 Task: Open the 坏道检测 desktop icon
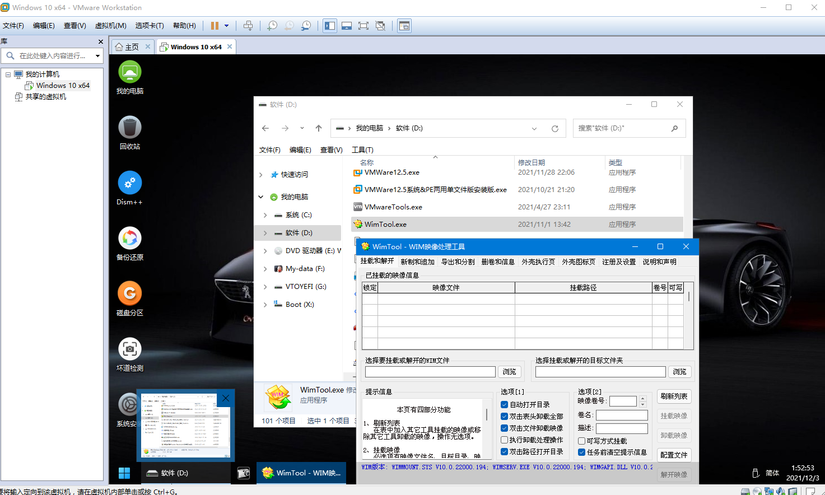(x=130, y=354)
